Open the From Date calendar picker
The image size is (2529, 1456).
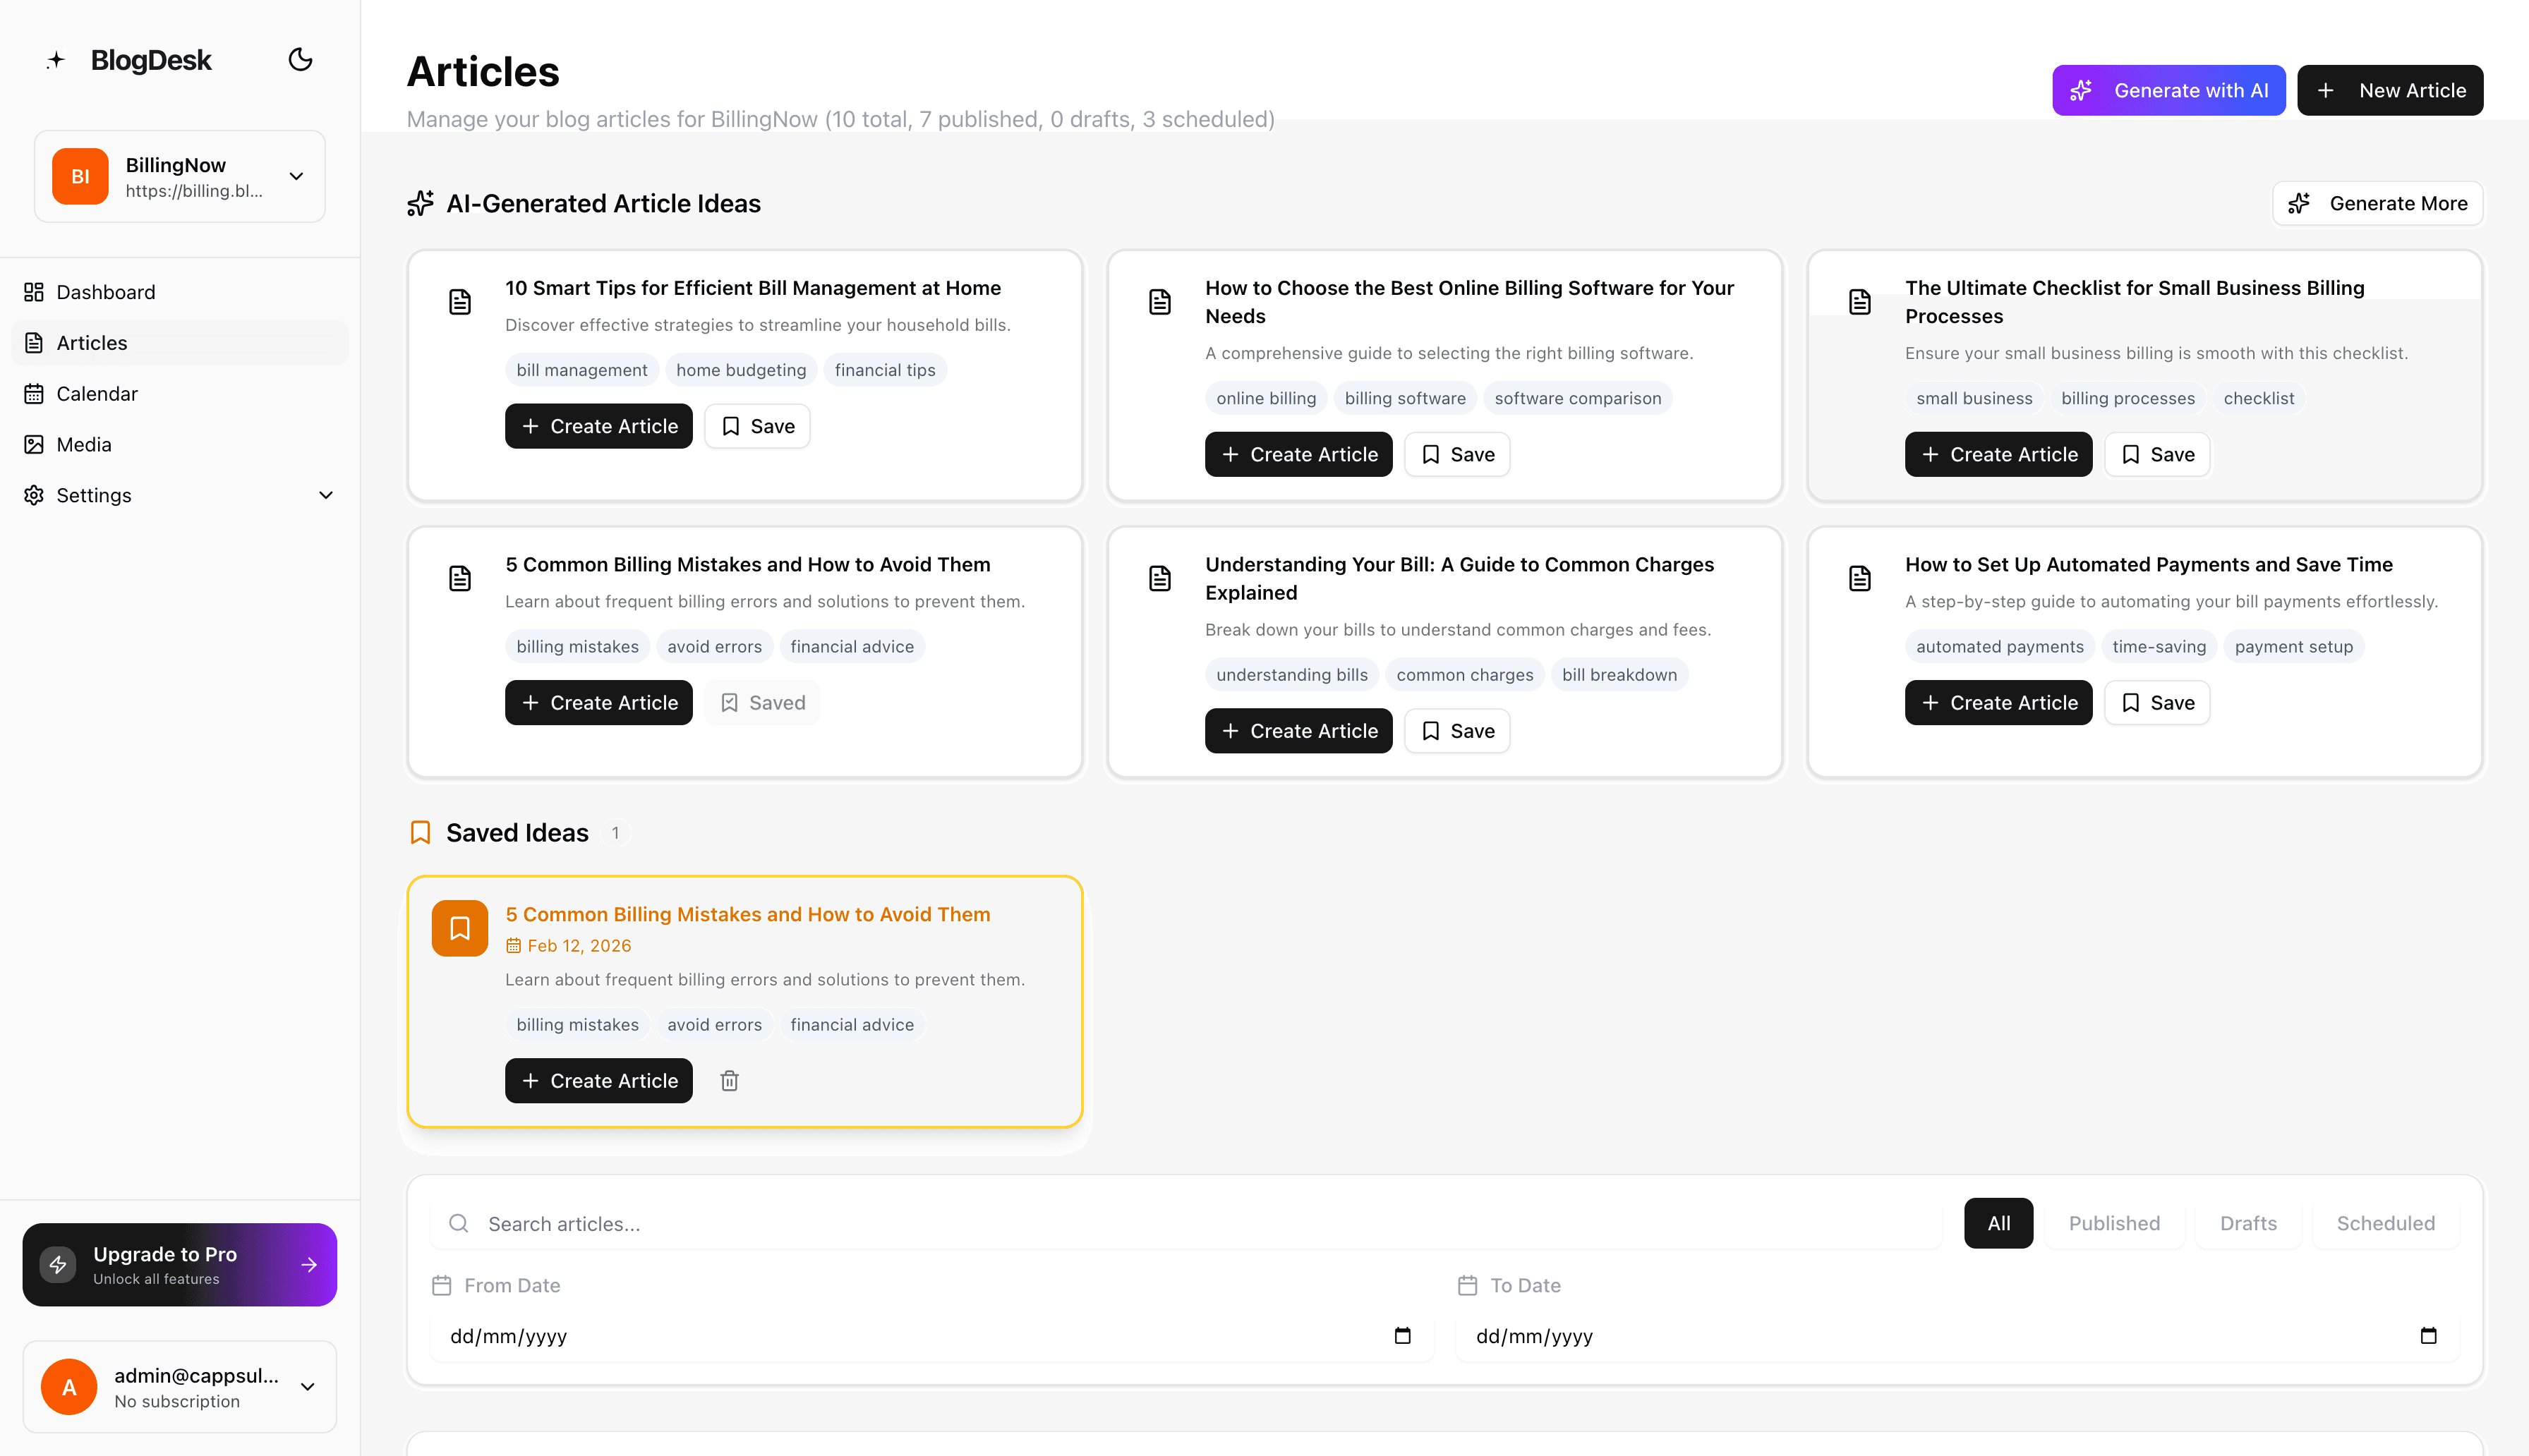[1404, 1336]
